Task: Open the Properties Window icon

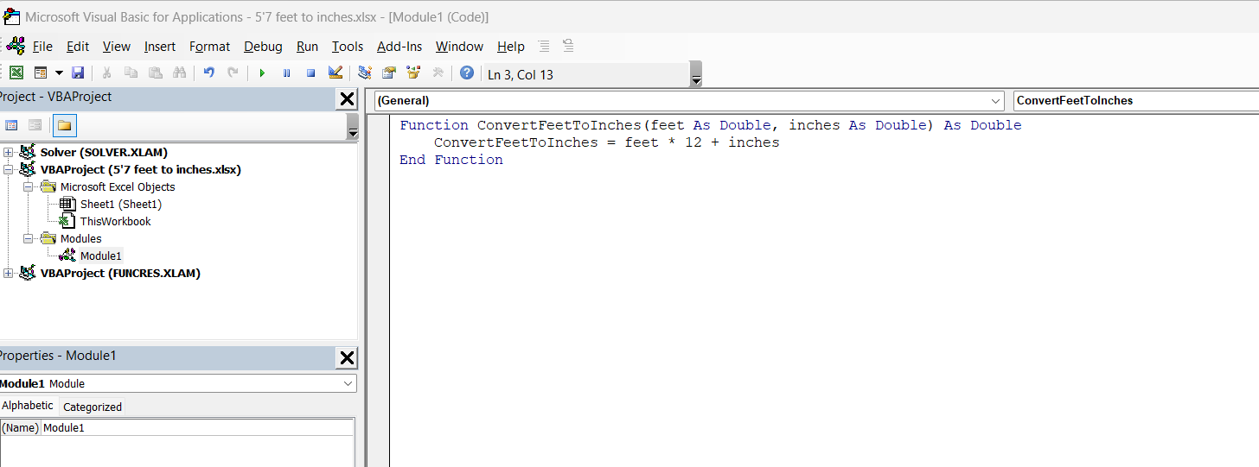Action: point(389,73)
